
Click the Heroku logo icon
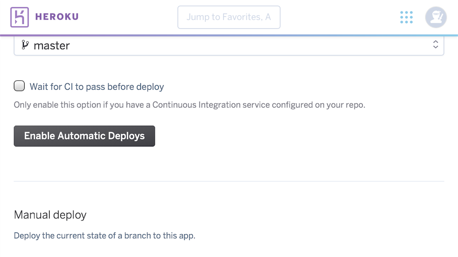pos(20,17)
